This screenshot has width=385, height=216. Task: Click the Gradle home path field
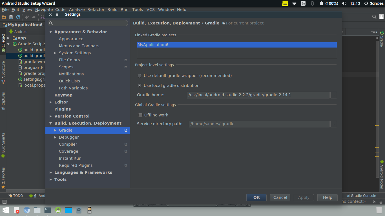(258, 95)
